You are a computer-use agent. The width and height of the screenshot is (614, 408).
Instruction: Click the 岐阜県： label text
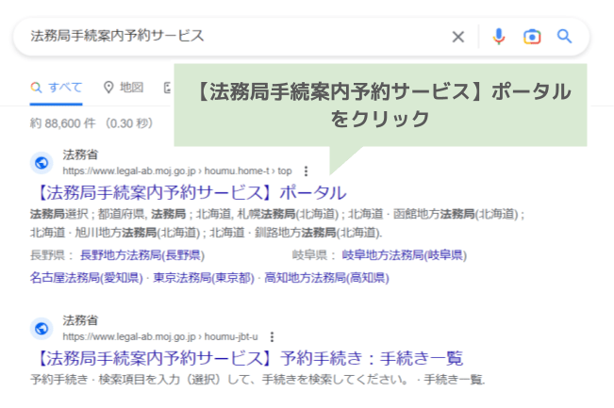click(x=314, y=255)
